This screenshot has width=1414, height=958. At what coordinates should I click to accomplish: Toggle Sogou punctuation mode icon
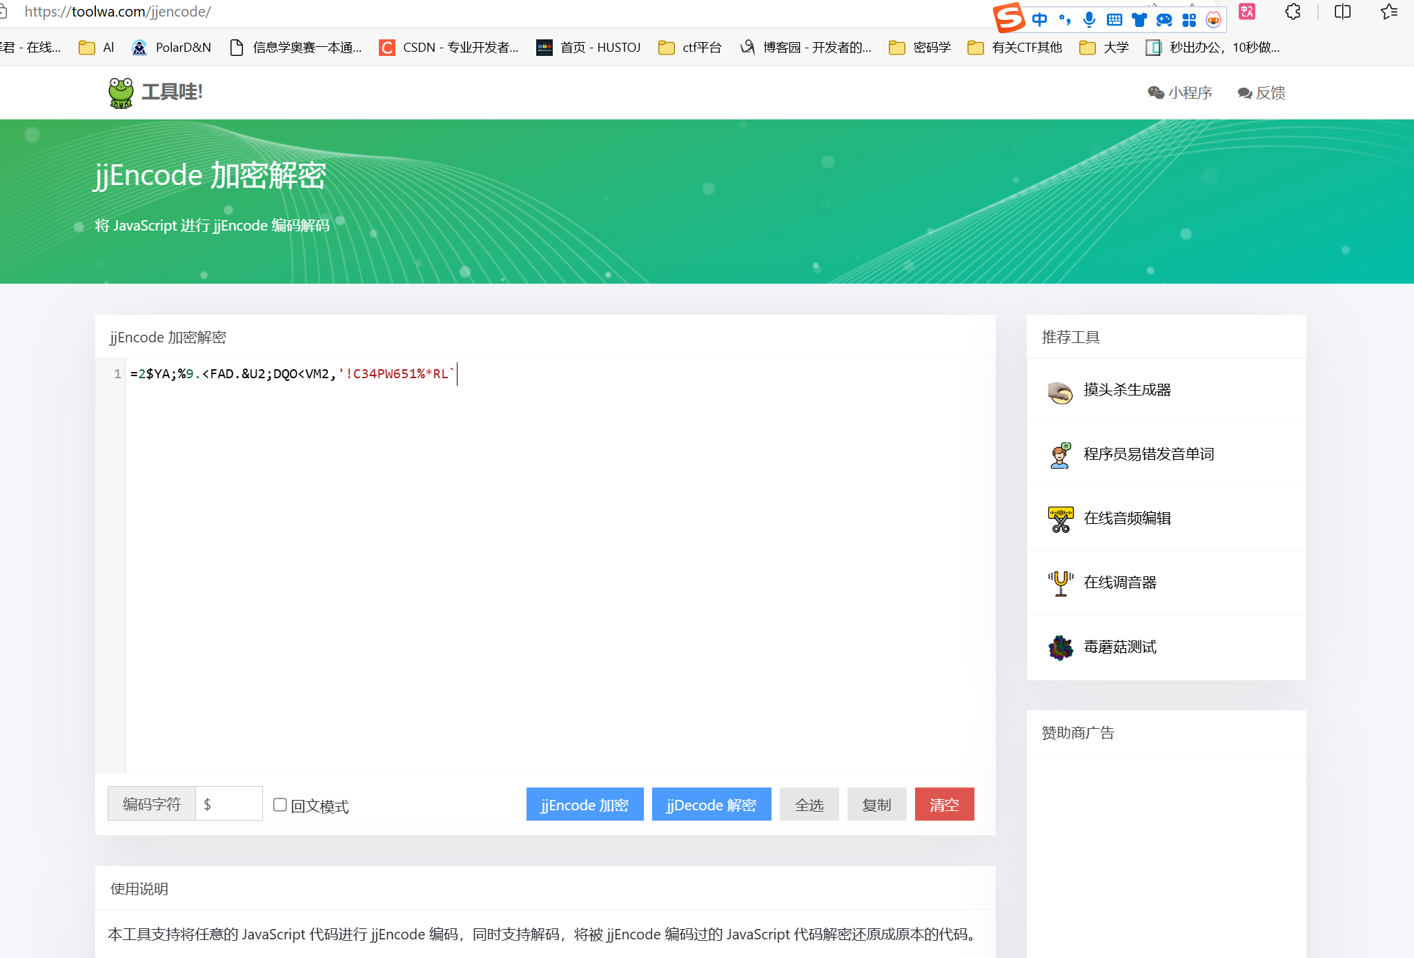coord(1065,19)
